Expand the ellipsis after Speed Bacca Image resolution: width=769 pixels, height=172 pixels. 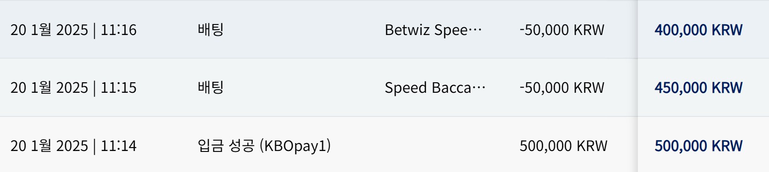(x=479, y=88)
